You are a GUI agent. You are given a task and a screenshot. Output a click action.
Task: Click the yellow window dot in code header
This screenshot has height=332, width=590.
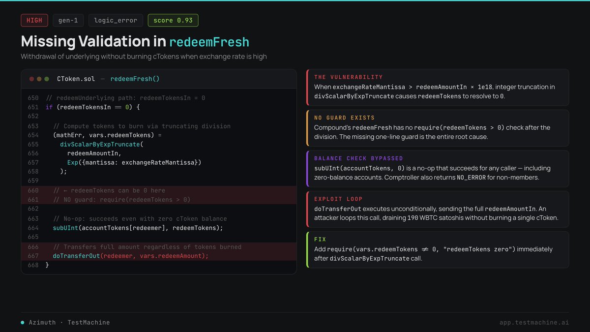point(39,79)
